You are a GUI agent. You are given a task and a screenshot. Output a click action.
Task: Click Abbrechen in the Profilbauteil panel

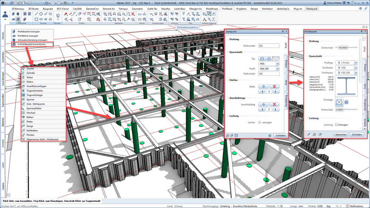point(341,134)
